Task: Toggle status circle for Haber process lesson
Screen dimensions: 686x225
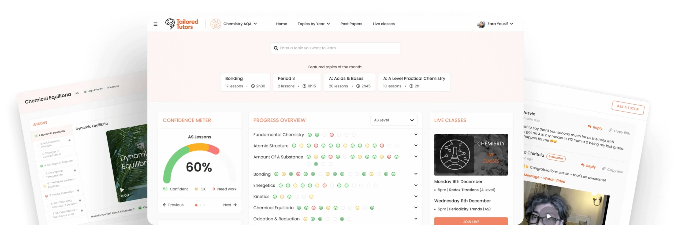Action: pyautogui.click(x=45, y=186)
